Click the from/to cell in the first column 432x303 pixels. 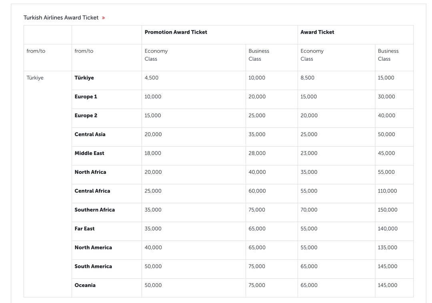coord(36,51)
